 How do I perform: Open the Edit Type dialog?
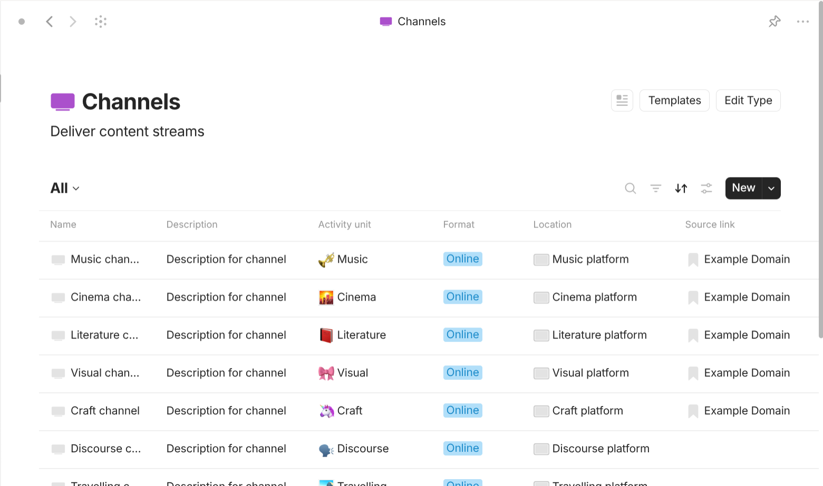pyautogui.click(x=748, y=100)
